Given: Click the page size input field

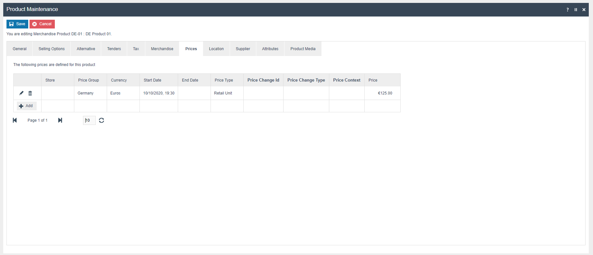Looking at the screenshot, I should [89, 120].
